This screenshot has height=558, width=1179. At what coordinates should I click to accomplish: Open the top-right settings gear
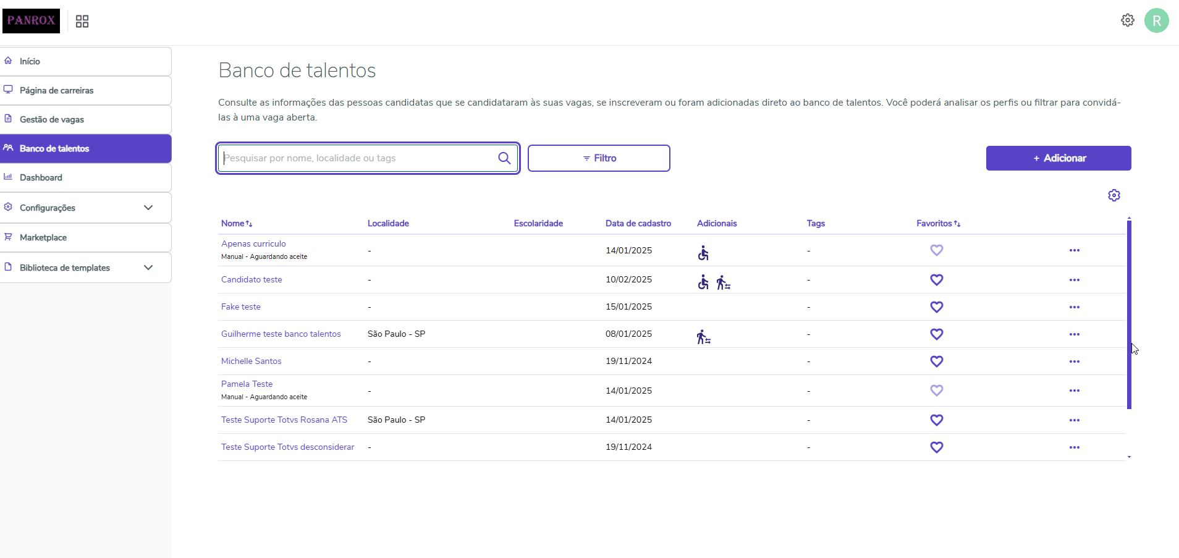1128,20
